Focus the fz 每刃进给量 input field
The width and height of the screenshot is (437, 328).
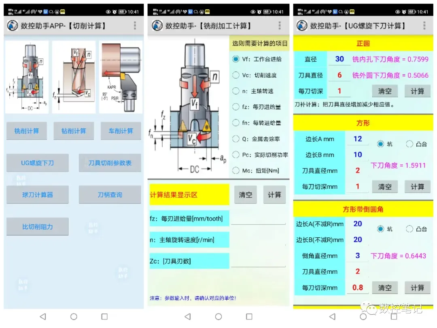(x=258, y=219)
